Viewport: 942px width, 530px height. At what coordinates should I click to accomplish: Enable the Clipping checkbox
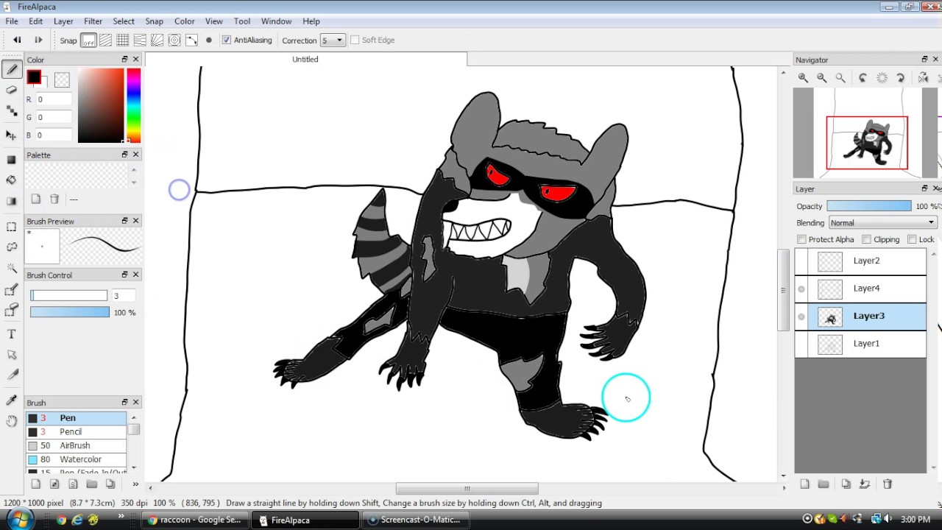click(x=866, y=239)
